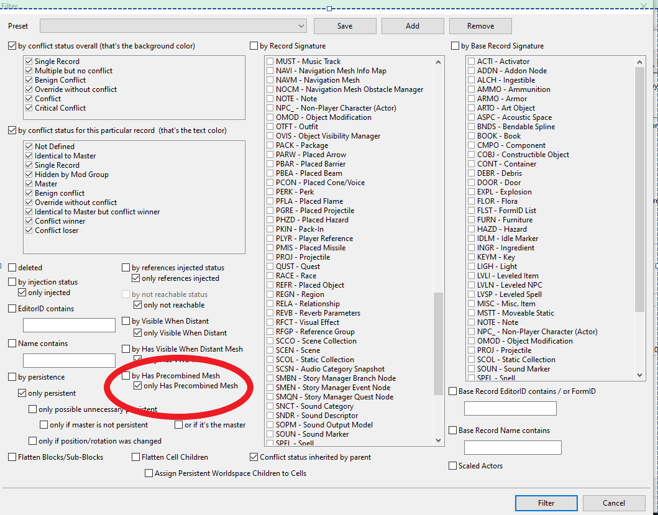
Task: Focus the EditorID contains text field
Action: point(69,326)
